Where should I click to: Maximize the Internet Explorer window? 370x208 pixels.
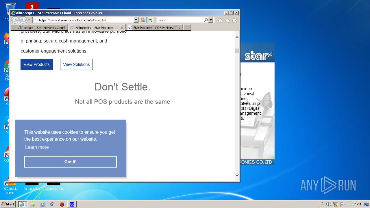coord(231,13)
